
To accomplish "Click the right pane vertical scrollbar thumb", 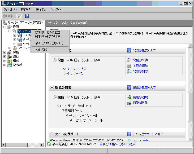I will 190,107.
